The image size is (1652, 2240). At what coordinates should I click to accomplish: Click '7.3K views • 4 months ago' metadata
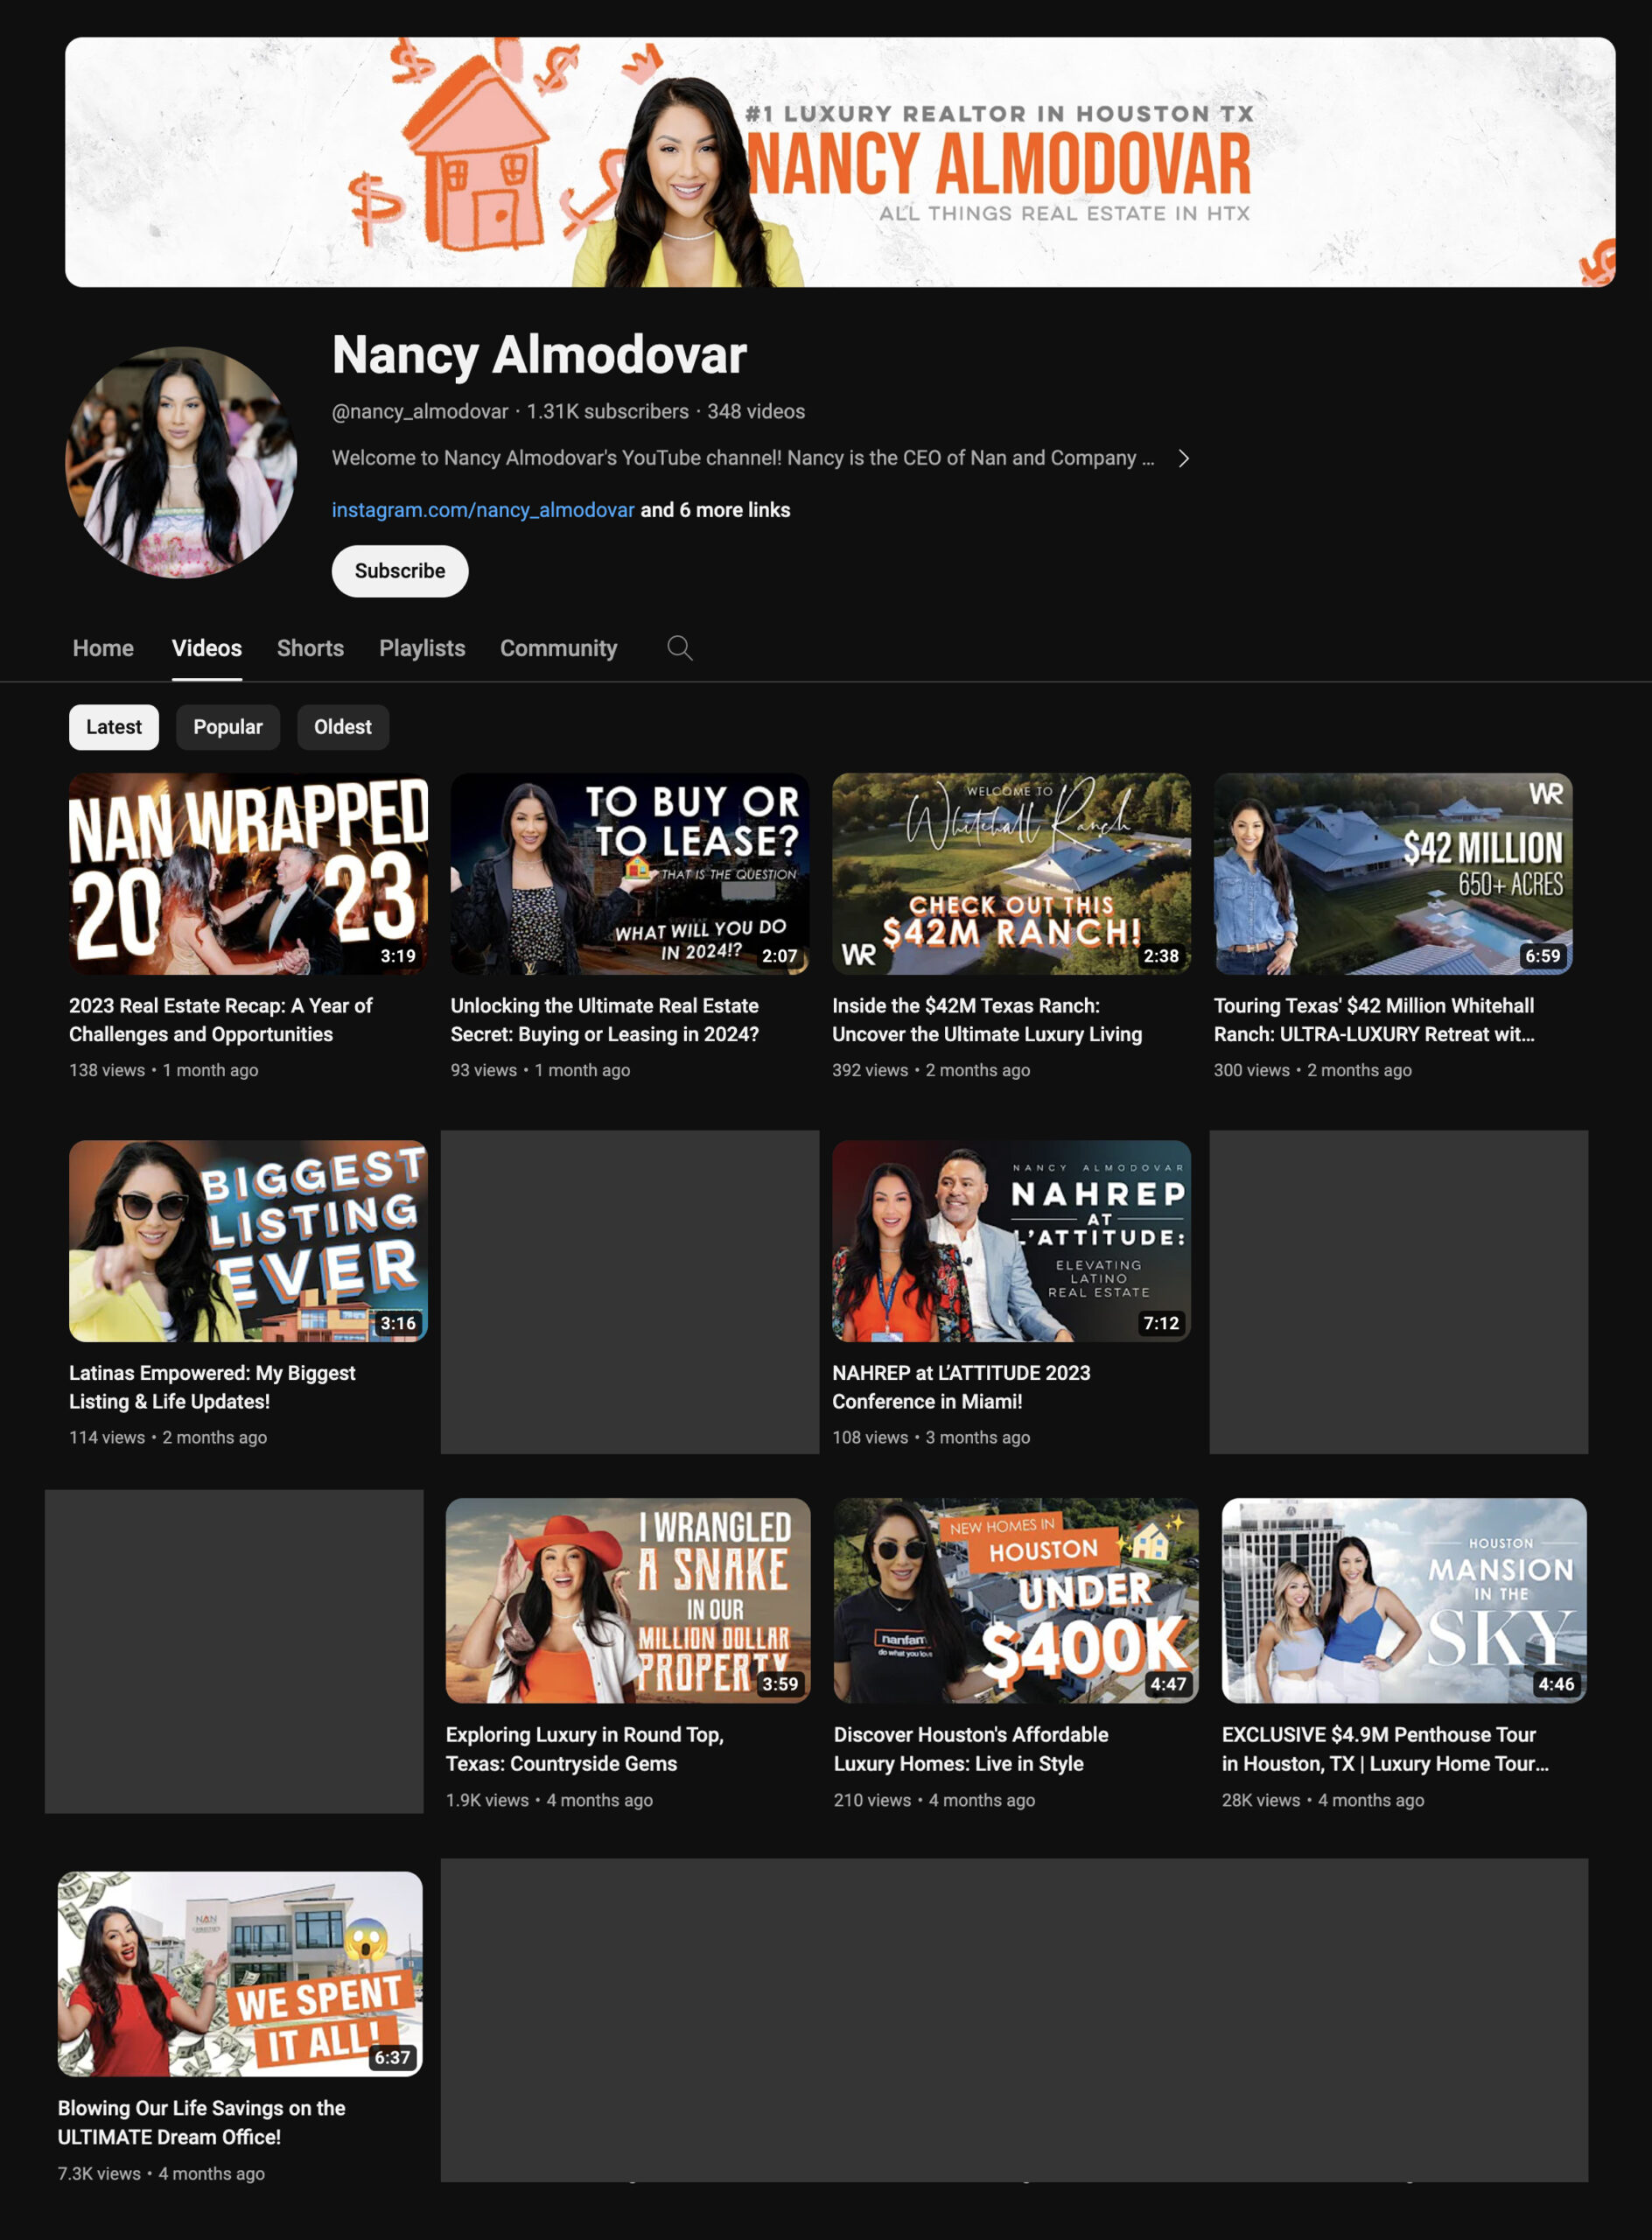point(161,2173)
